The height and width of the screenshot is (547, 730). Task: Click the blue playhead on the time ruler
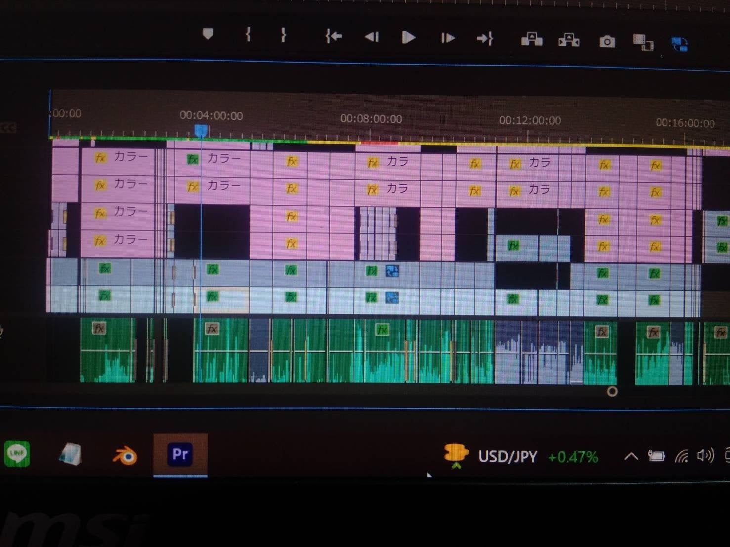[201, 130]
